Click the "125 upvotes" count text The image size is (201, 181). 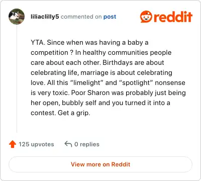coord(36,144)
